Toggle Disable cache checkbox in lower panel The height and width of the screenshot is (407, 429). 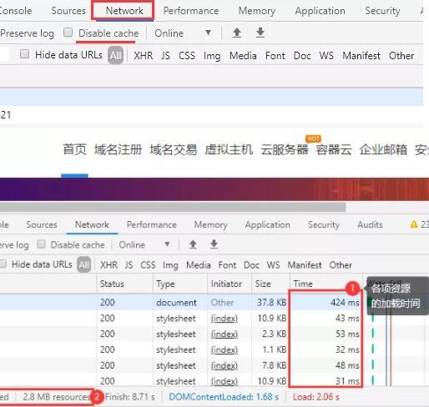pos(41,244)
